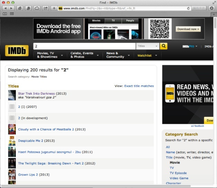
Task: Click Harry Potter poster thumbnail
Action: coord(12,152)
